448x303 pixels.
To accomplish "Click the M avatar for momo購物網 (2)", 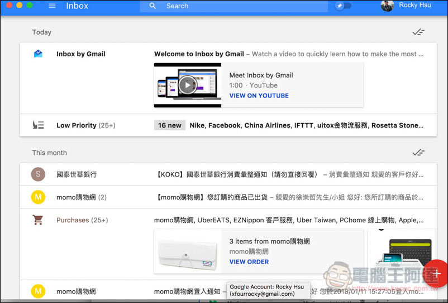I will pyautogui.click(x=38, y=197).
